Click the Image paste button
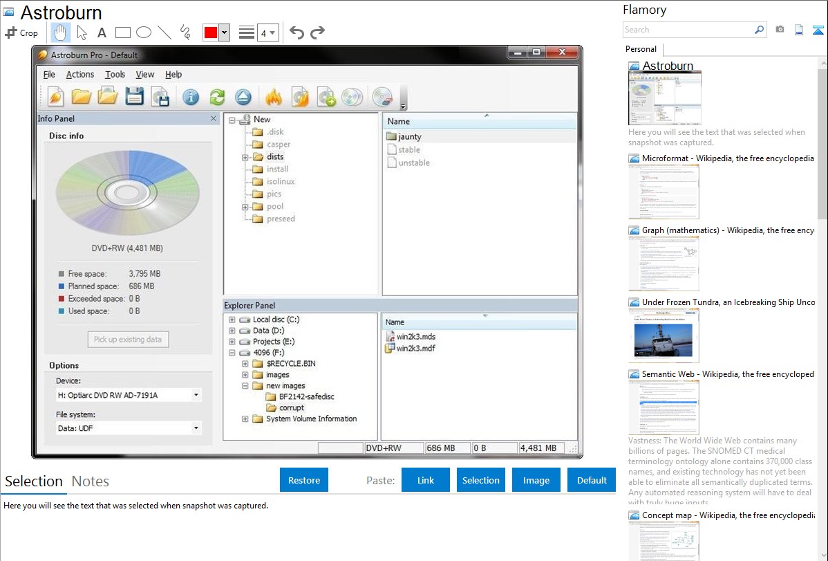 pyautogui.click(x=536, y=480)
